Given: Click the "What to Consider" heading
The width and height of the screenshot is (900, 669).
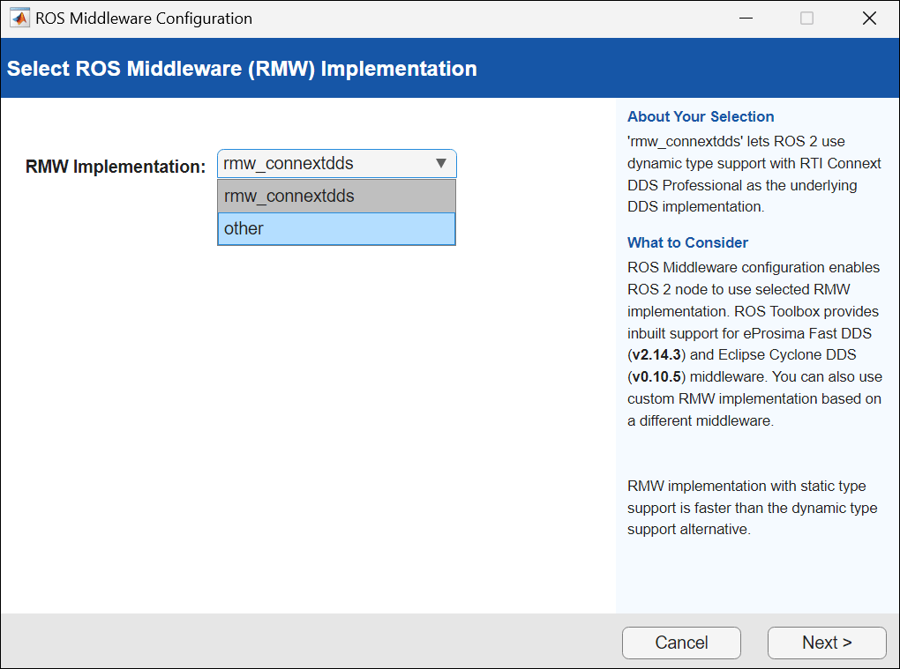Looking at the screenshot, I should [x=687, y=242].
